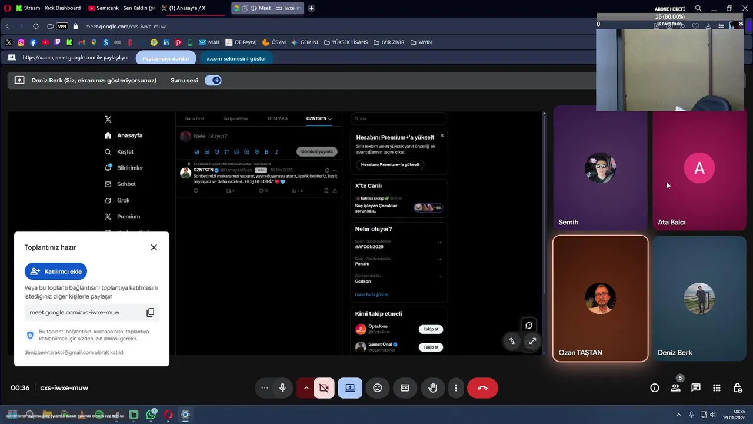Open the Gmail bookmark icon
Image resolution: width=753 pixels, height=424 pixels.
tap(81, 42)
